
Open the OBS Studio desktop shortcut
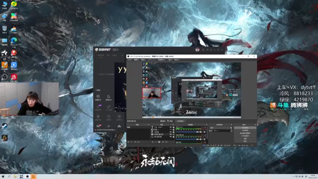point(4,77)
